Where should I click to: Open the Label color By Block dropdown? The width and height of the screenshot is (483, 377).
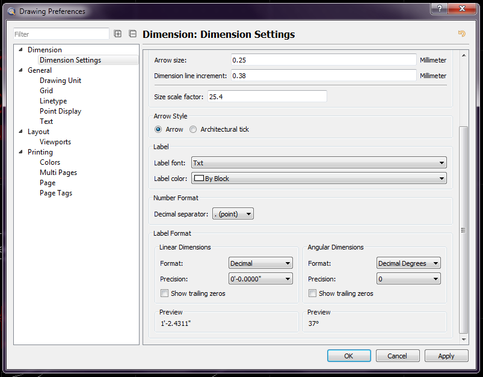(x=319, y=179)
